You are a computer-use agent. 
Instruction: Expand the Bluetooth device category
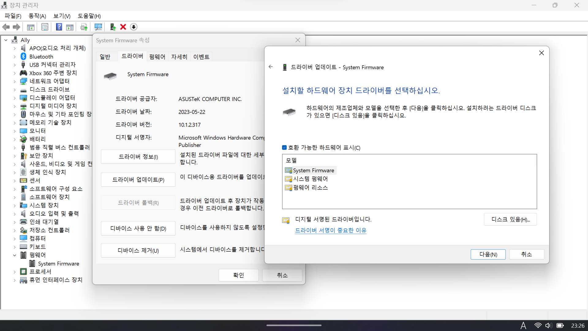click(x=14, y=57)
